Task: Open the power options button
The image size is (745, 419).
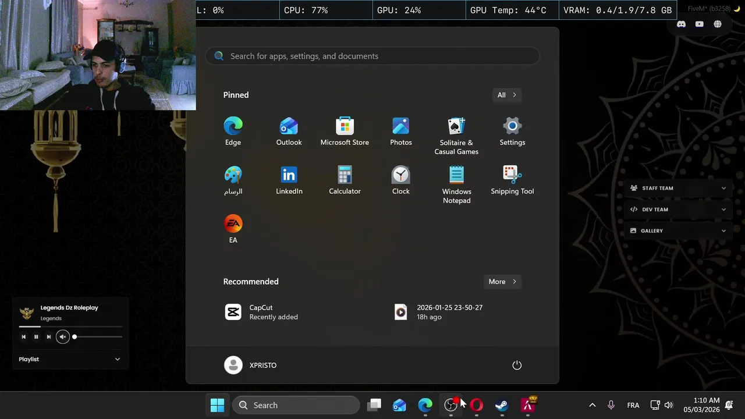Action: coord(517,365)
